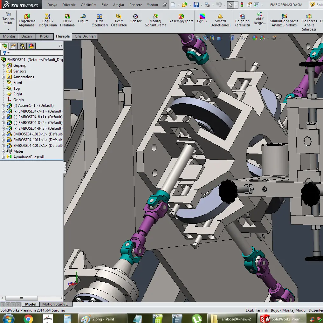Run Boşluk Doğrulama check
Screen dimensions: 323x323
[x=48, y=20]
